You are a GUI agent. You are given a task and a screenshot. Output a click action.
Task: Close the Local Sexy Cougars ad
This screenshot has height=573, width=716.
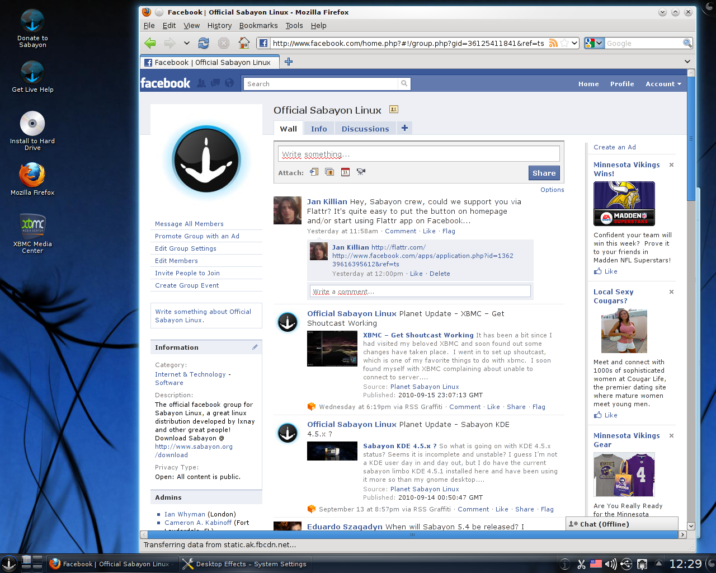pyautogui.click(x=671, y=292)
